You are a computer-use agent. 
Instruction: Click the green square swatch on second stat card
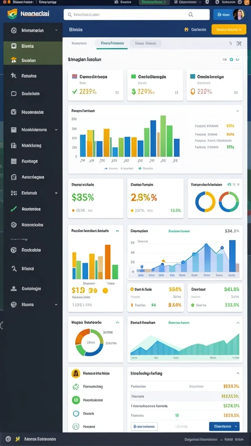tap(133, 77)
